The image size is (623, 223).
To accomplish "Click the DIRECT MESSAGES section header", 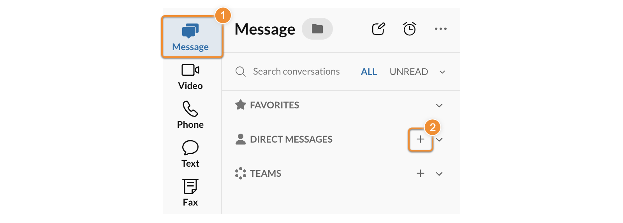I will [x=291, y=139].
